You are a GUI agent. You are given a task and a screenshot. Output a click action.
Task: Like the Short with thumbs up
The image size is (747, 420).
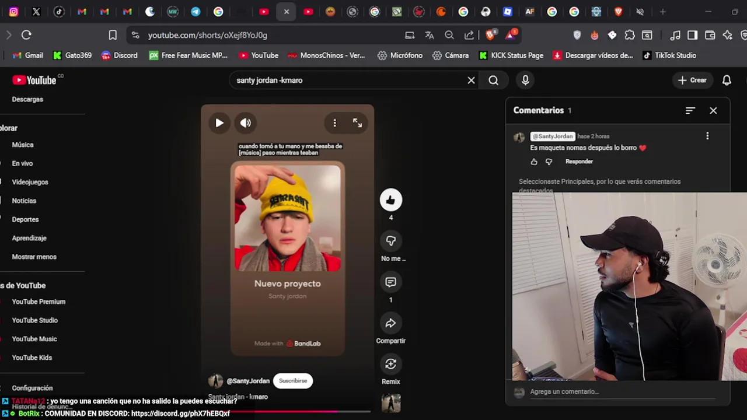pos(391,200)
